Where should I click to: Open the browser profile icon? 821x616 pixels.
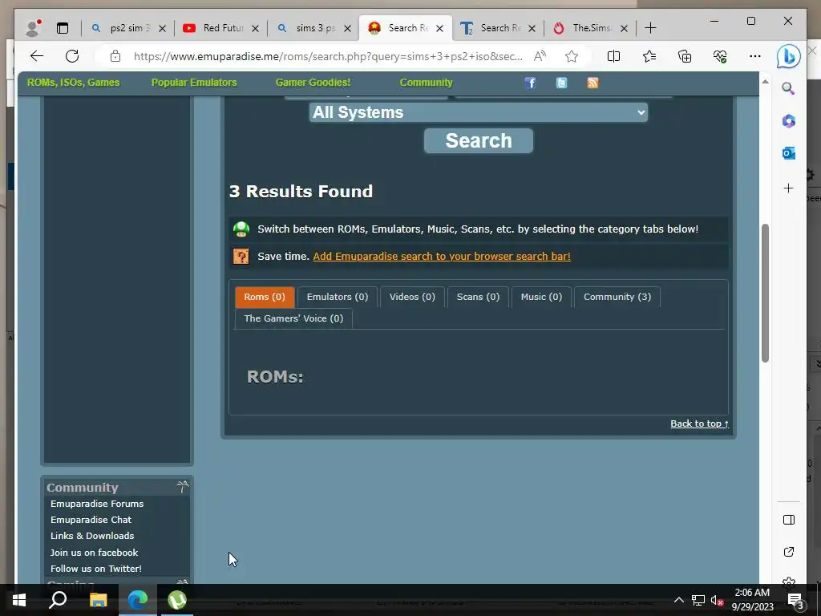point(34,28)
